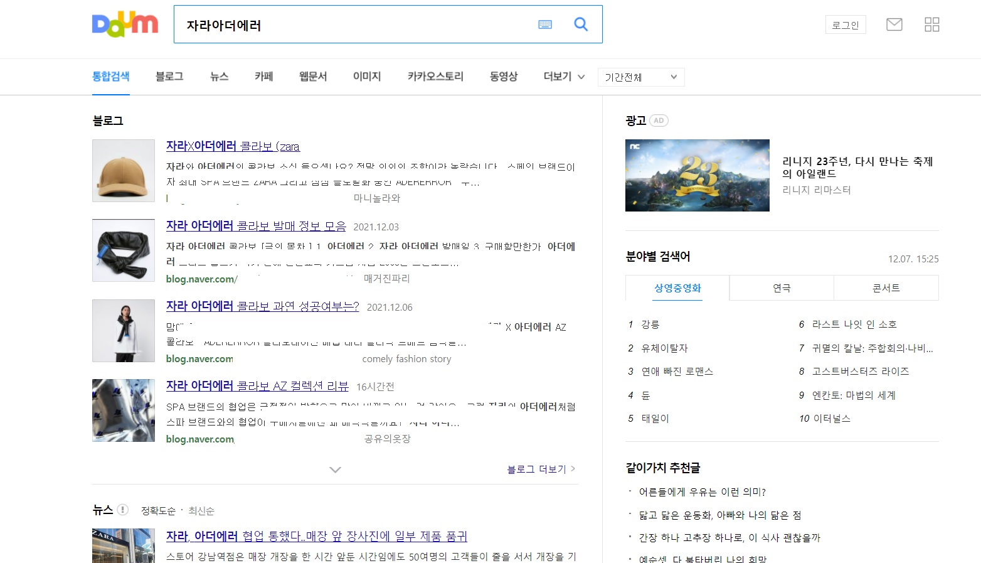Click the magnifier search icon
This screenshot has width=981, height=563.
(581, 24)
